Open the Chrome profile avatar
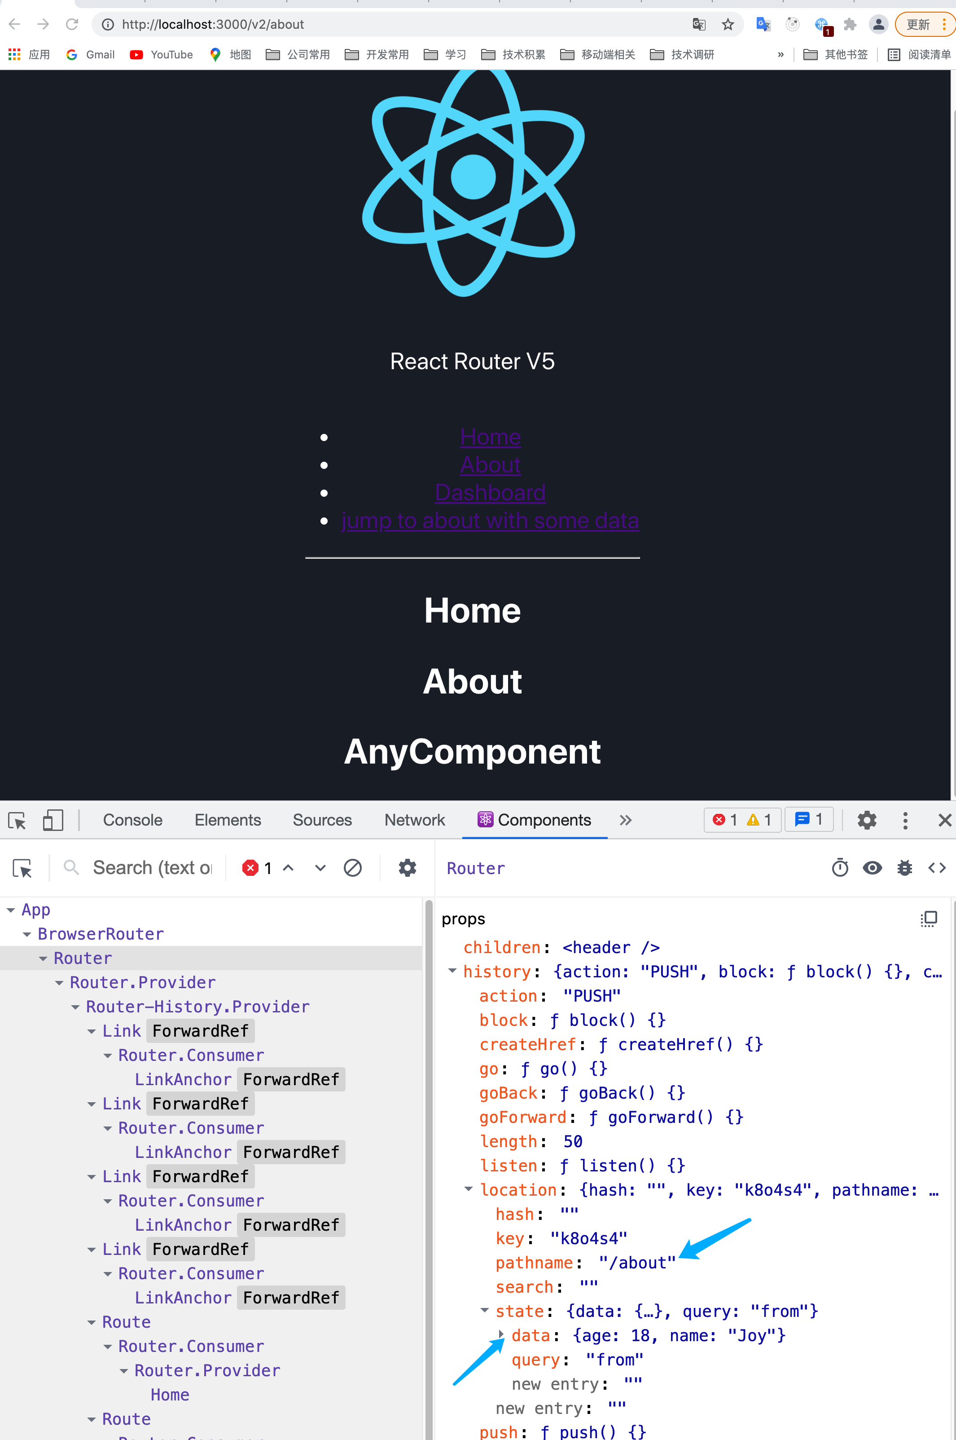 click(878, 24)
